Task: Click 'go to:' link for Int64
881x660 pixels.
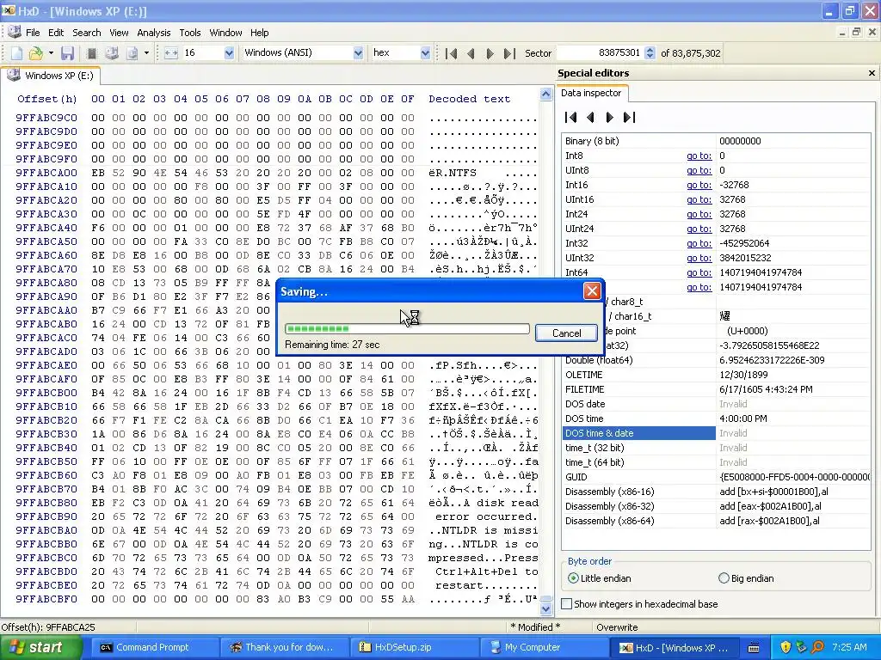Action: 699,272
